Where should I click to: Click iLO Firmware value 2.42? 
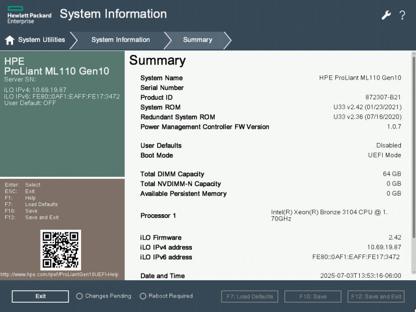click(395, 238)
